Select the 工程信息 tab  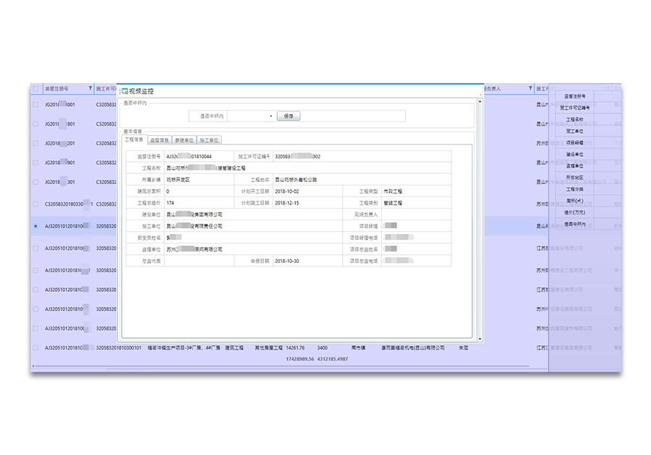pyautogui.click(x=135, y=140)
